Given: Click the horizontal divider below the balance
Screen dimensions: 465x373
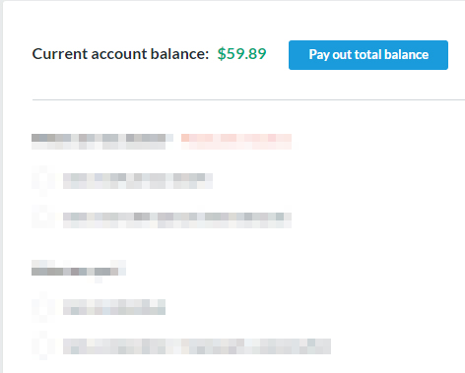Looking at the screenshot, I should (x=248, y=99).
